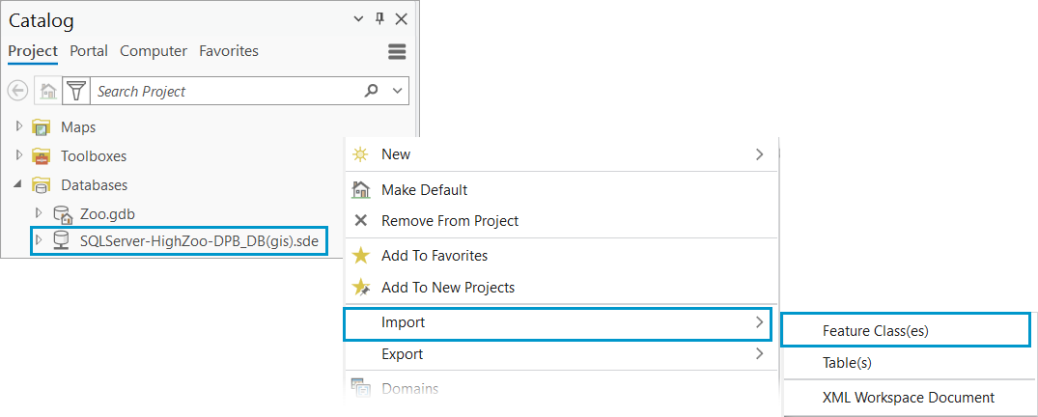Click the Maps folder icon

coord(42,126)
